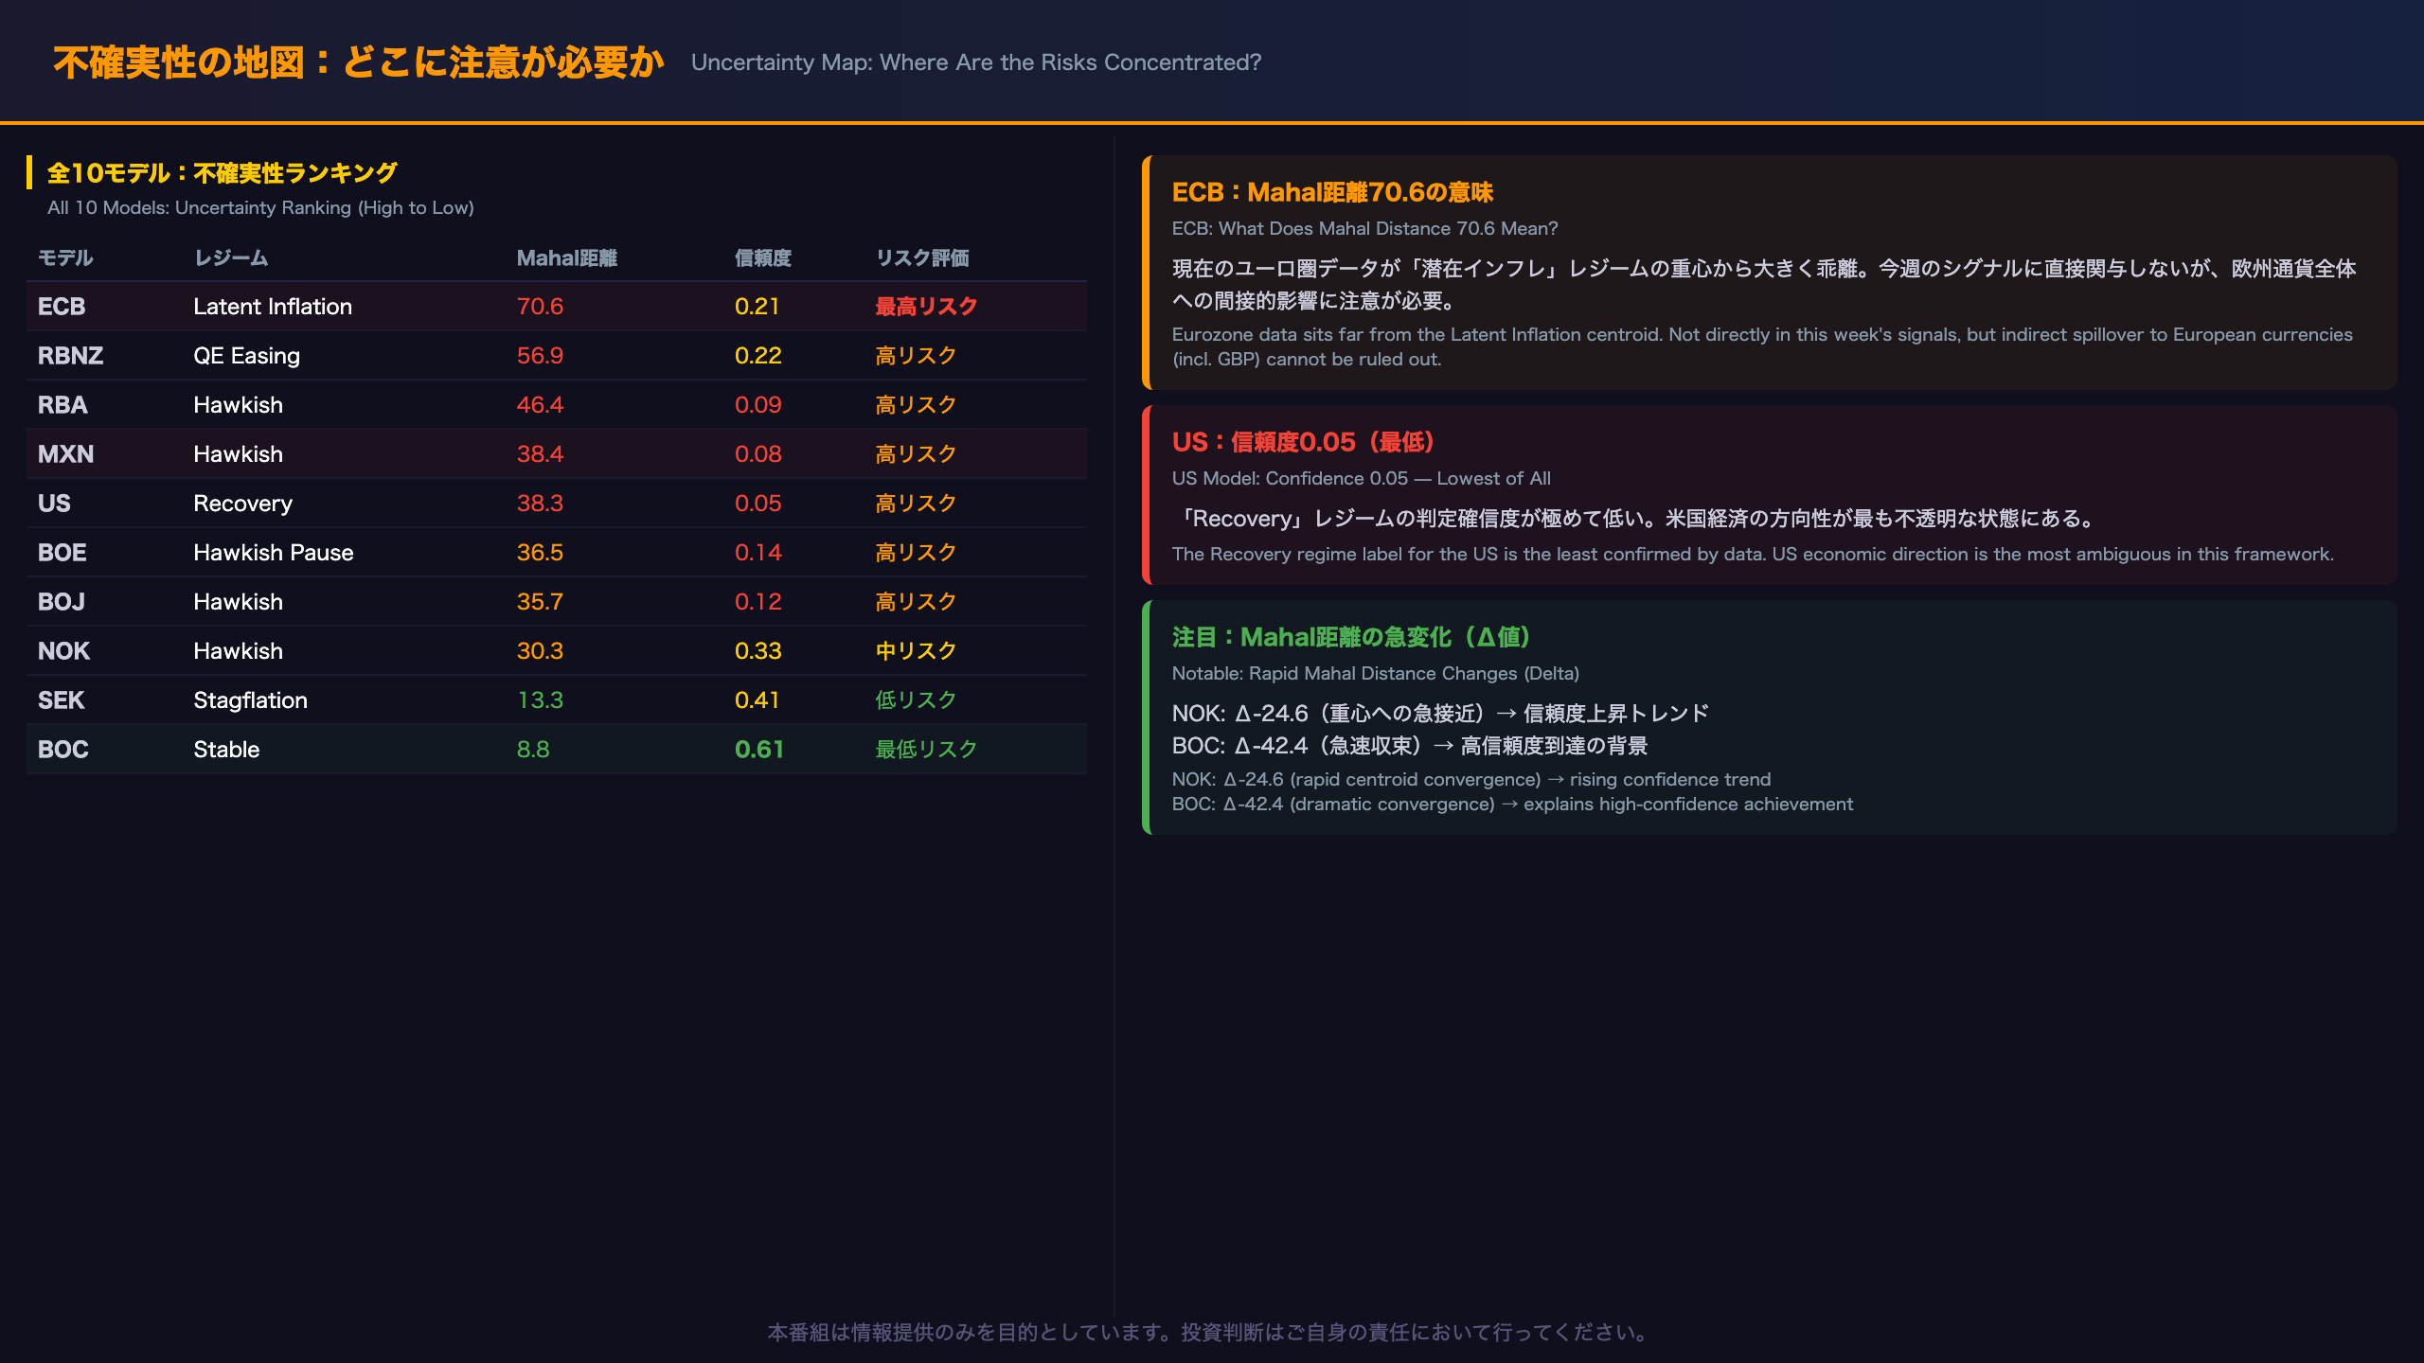
Task: Click 'Notable: Rapid Mahal Distance Changes (Delta)' subtitle
Action: [x=1376, y=673]
